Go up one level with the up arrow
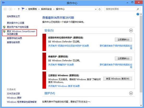 pos(19,9)
